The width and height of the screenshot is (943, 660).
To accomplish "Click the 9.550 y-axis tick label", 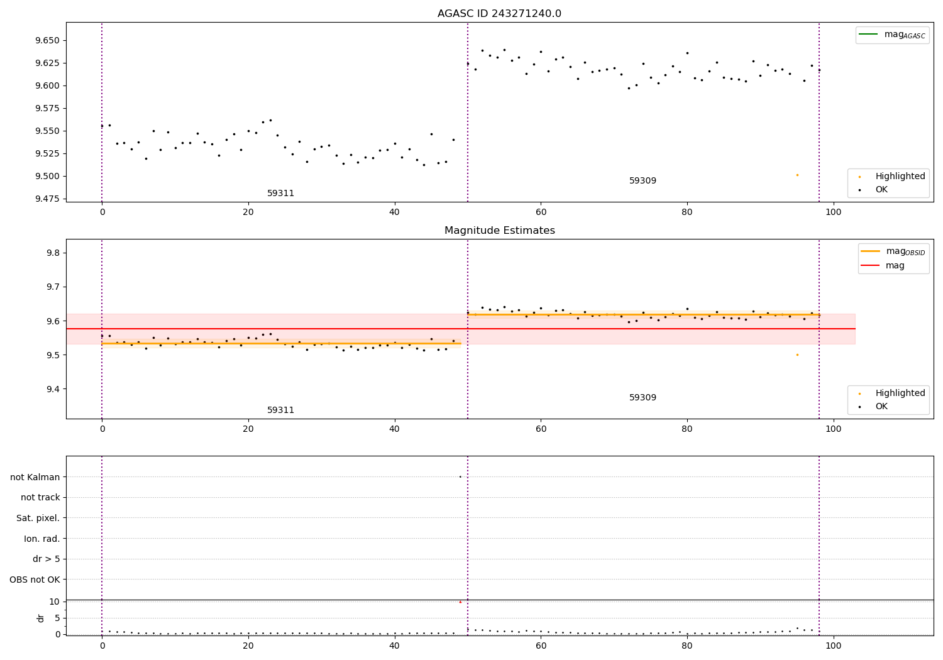I will pyautogui.click(x=47, y=131).
